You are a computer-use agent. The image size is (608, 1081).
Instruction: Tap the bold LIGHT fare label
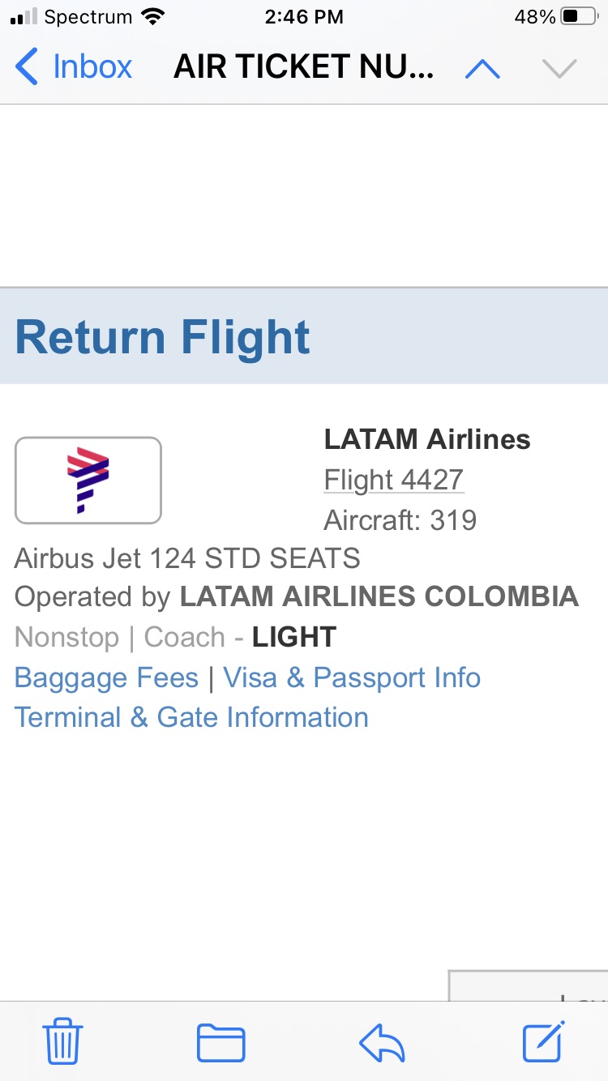tap(294, 637)
